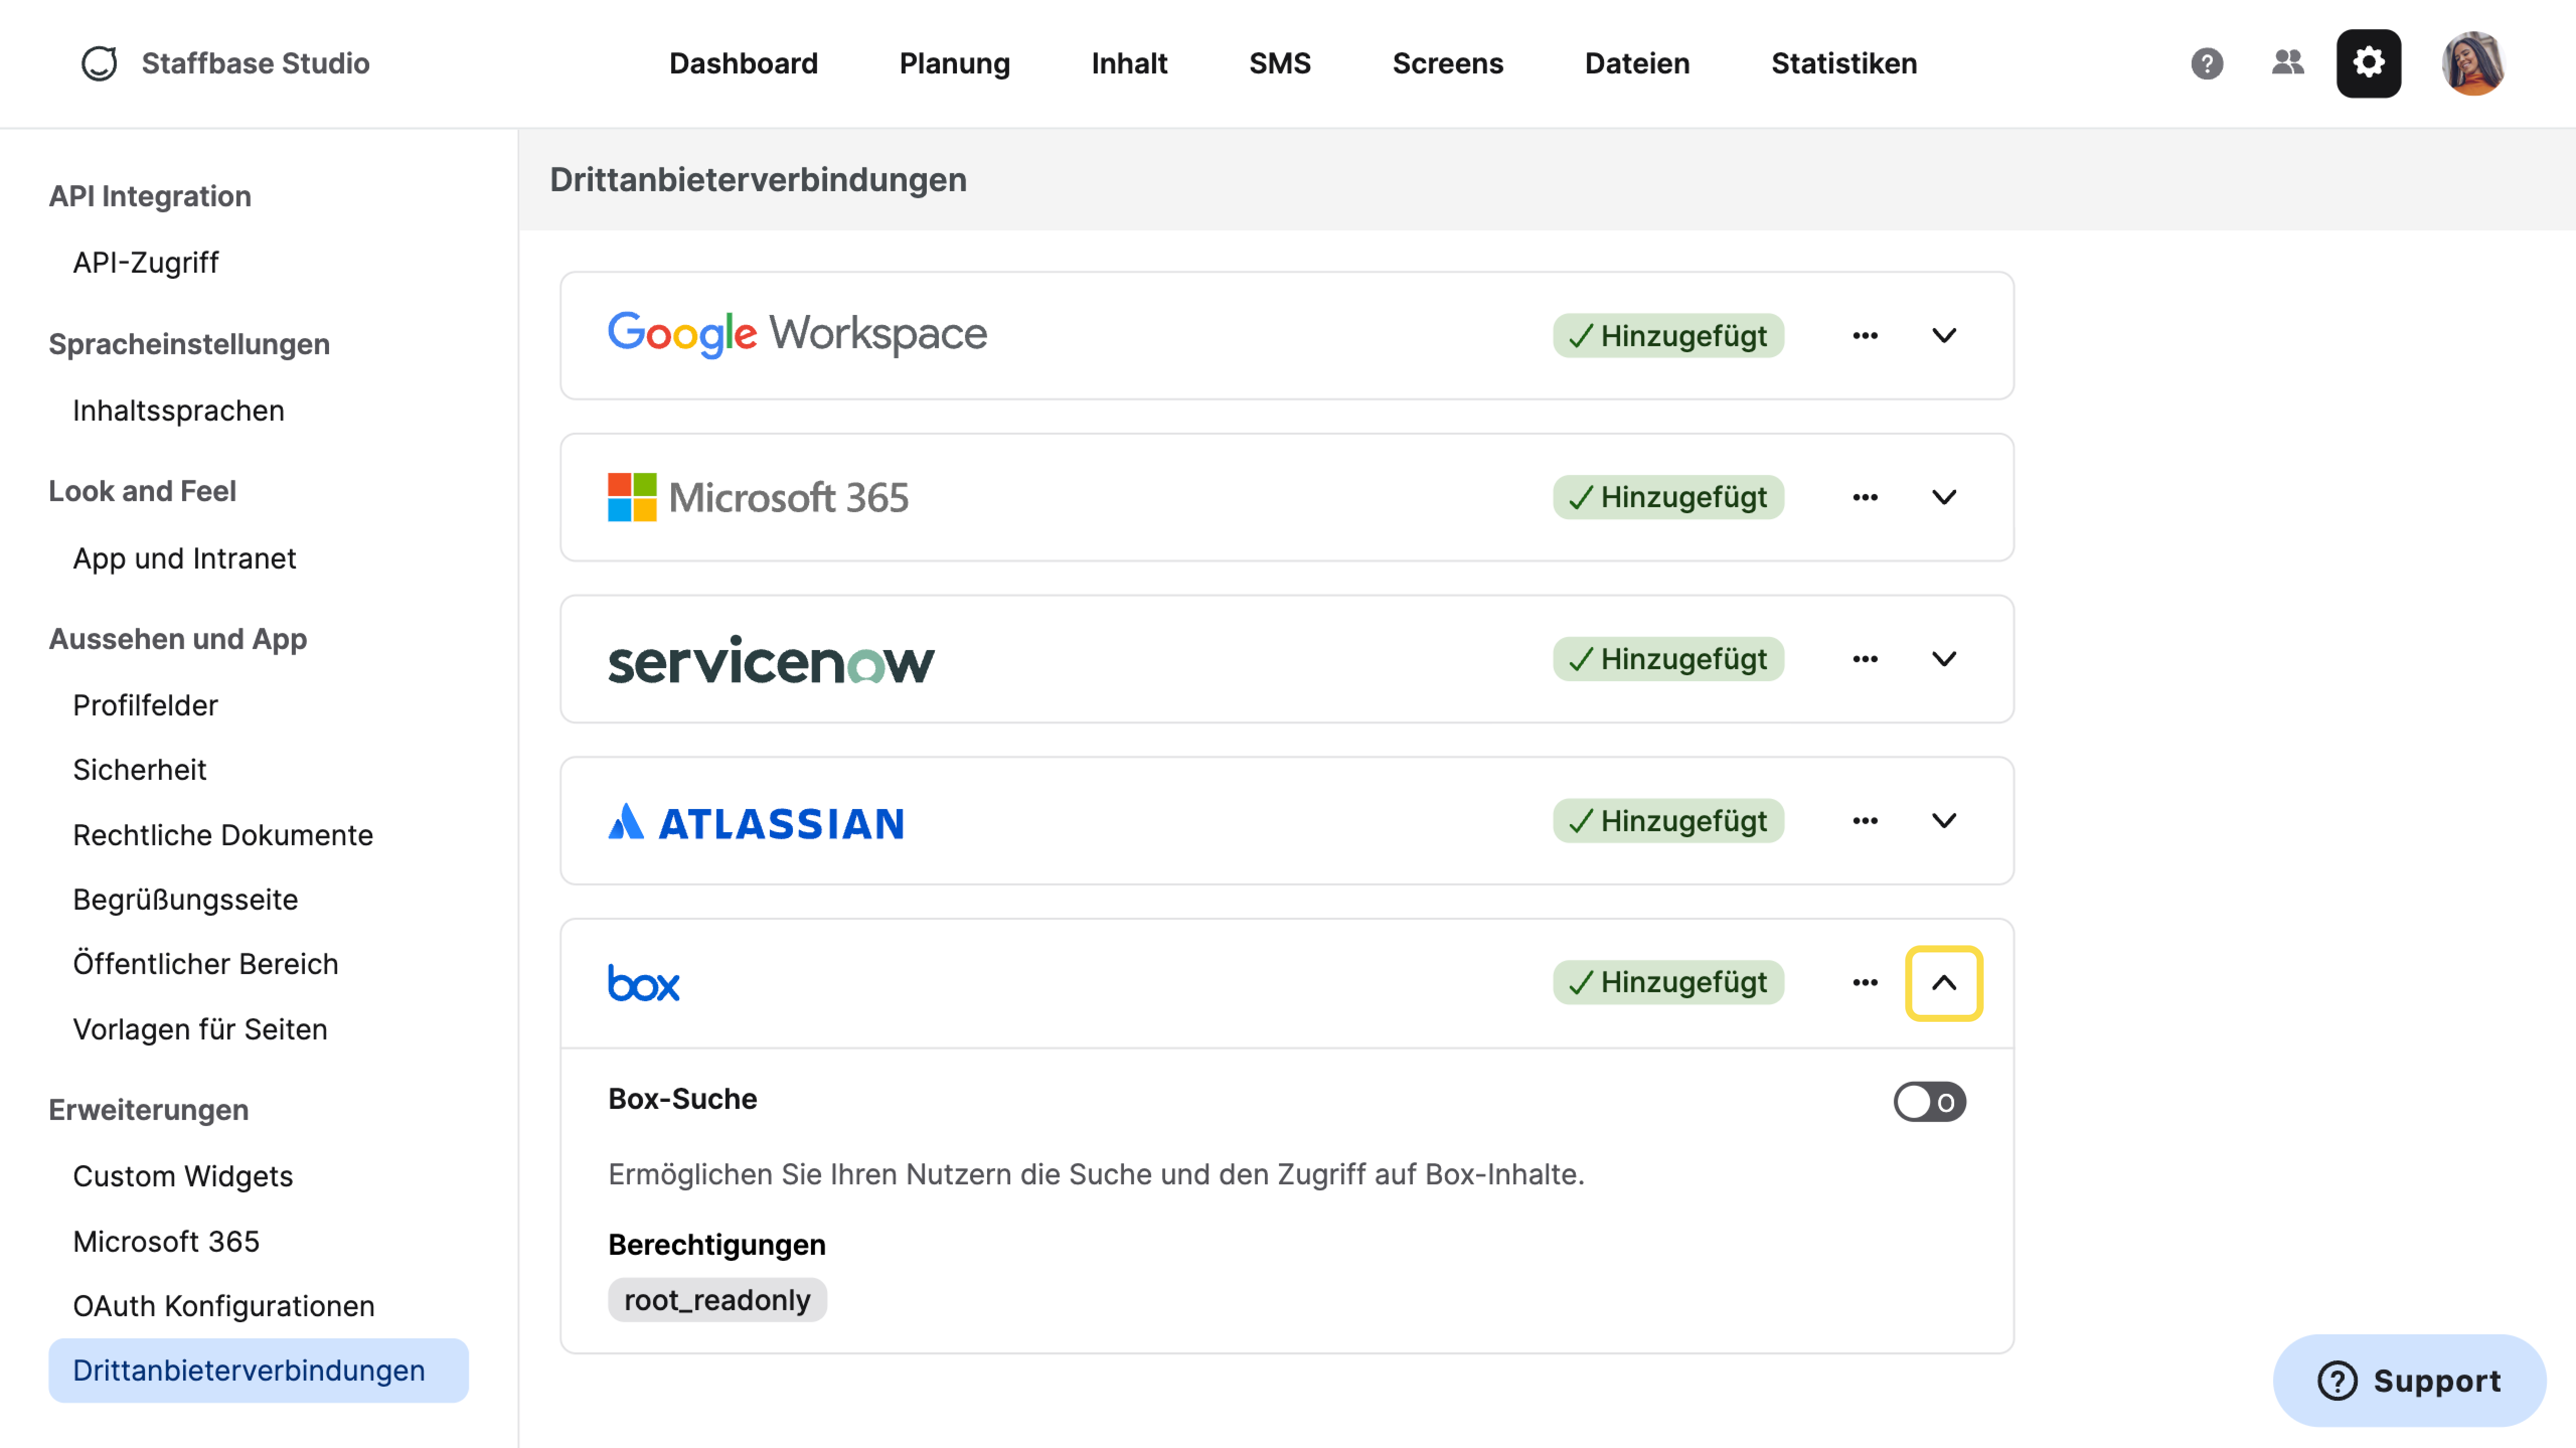Expand the ServiceNow card
Image resolution: width=2576 pixels, height=1448 pixels.
click(1944, 659)
